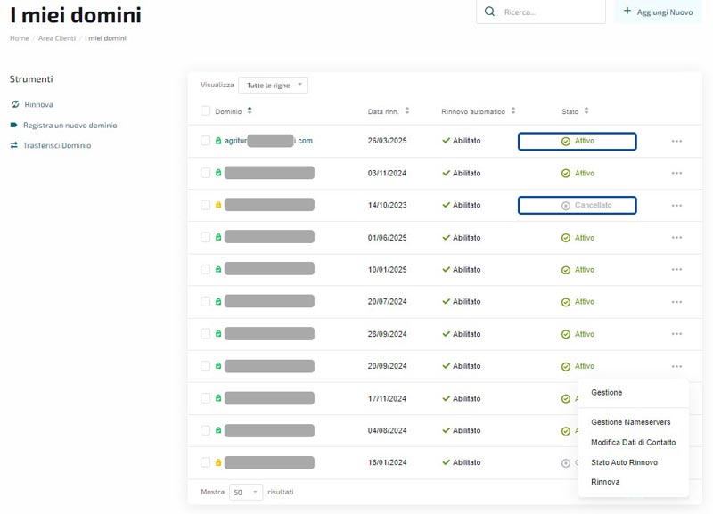713x514 pixels.
Task: Click the Cancellato status badge
Action: [x=578, y=205]
